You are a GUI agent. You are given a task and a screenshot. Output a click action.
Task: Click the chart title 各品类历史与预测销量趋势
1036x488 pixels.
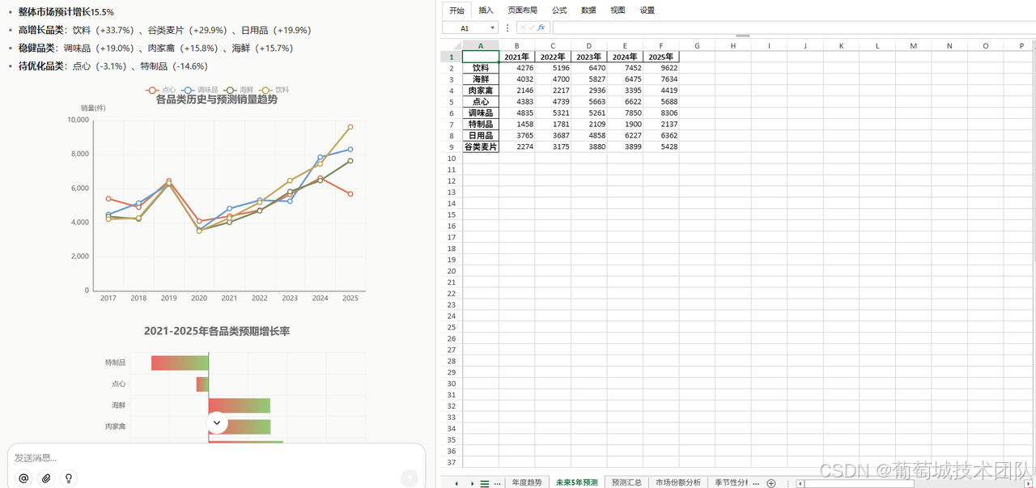(x=216, y=100)
